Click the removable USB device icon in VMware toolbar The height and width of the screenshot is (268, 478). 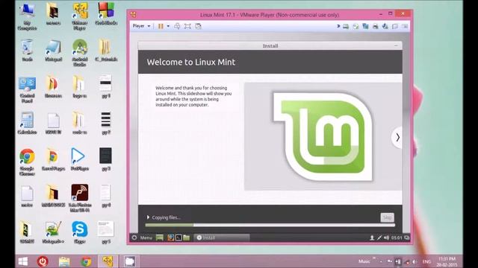tap(395, 27)
